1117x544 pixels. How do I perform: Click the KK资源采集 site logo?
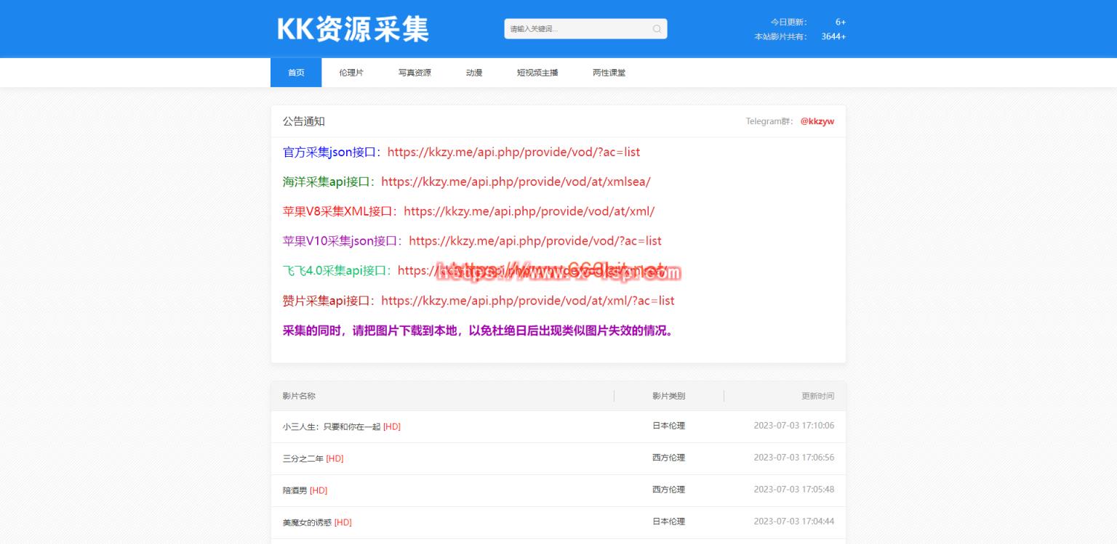(x=353, y=29)
